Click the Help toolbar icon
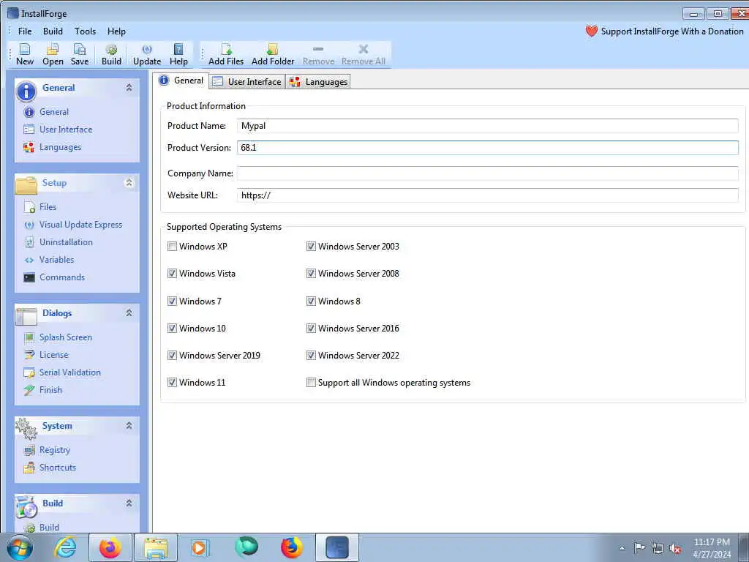This screenshot has height=562, width=749. [178, 54]
